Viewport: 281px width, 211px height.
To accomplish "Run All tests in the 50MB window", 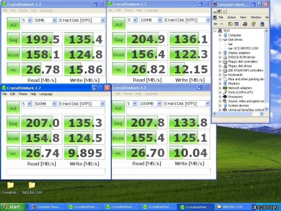I will coord(14,24).
